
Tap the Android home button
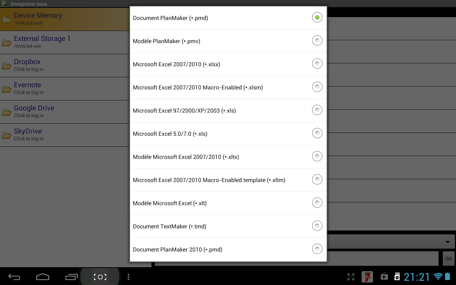pos(43,277)
